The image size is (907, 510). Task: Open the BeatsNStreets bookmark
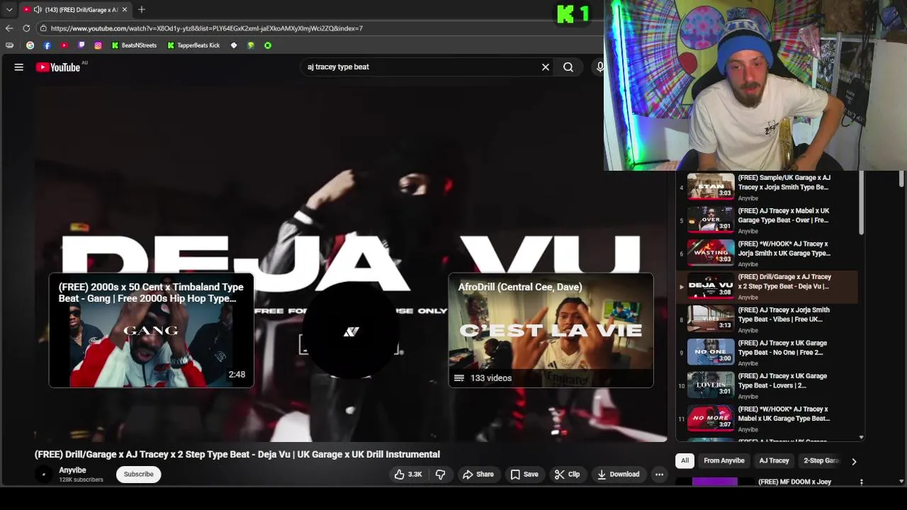point(134,45)
